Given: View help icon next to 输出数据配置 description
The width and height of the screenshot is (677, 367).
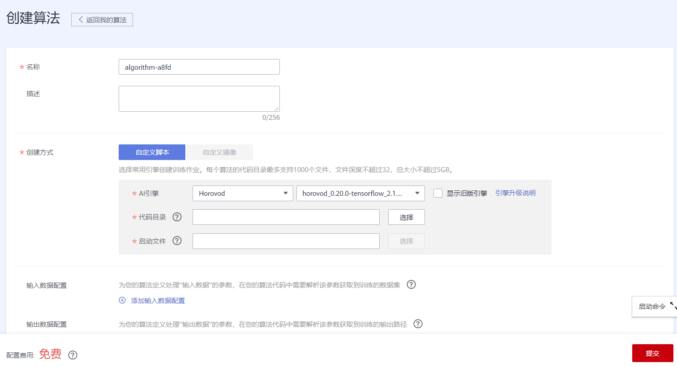Looking at the screenshot, I should click(x=418, y=324).
